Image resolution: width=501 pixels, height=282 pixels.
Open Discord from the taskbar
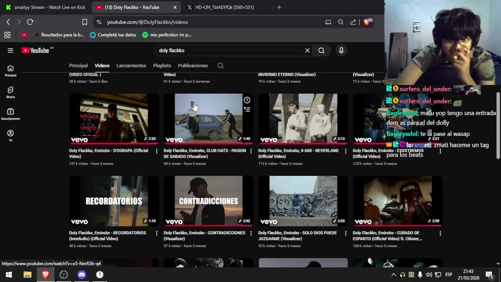[x=82, y=275]
